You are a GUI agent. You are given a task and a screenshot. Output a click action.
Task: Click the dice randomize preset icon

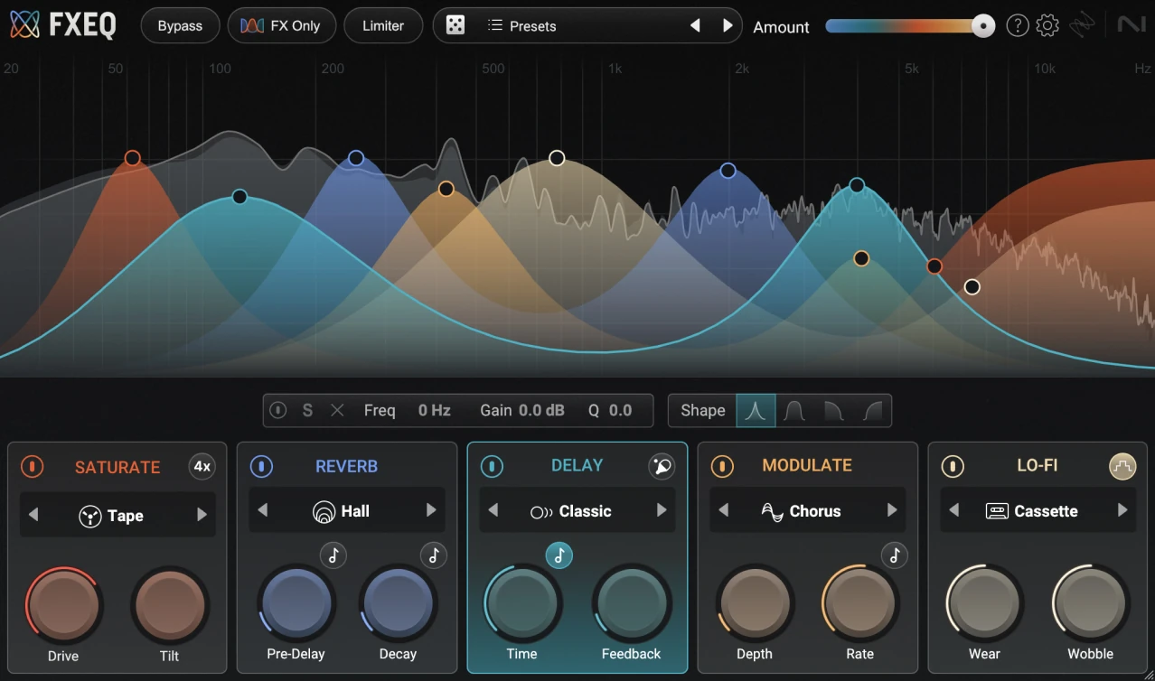click(455, 26)
